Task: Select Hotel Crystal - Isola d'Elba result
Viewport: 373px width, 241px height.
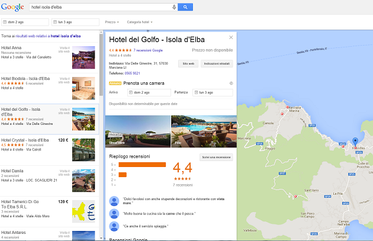Action: [x=25, y=140]
